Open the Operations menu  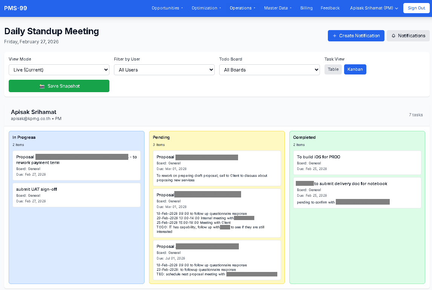pos(242,8)
